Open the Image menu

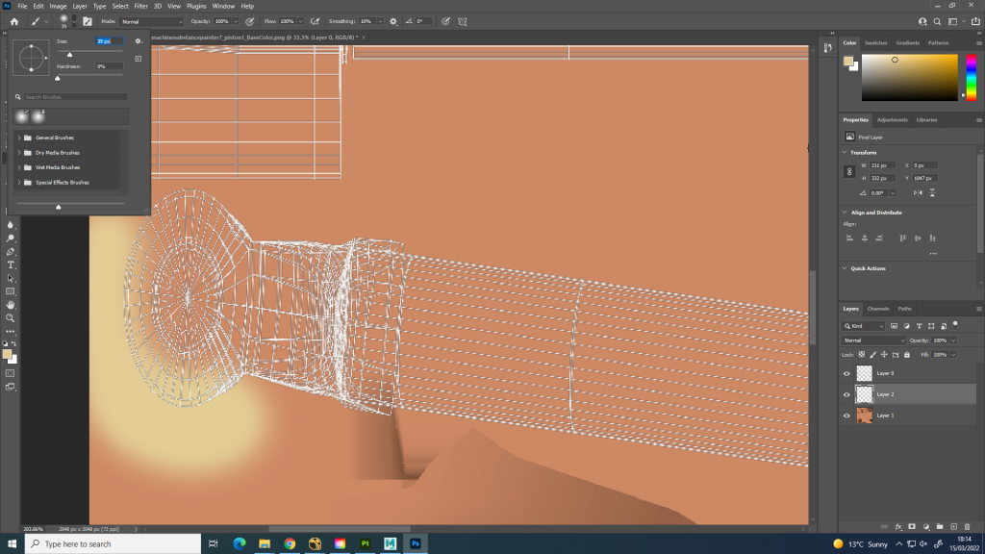tap(58, 7)
